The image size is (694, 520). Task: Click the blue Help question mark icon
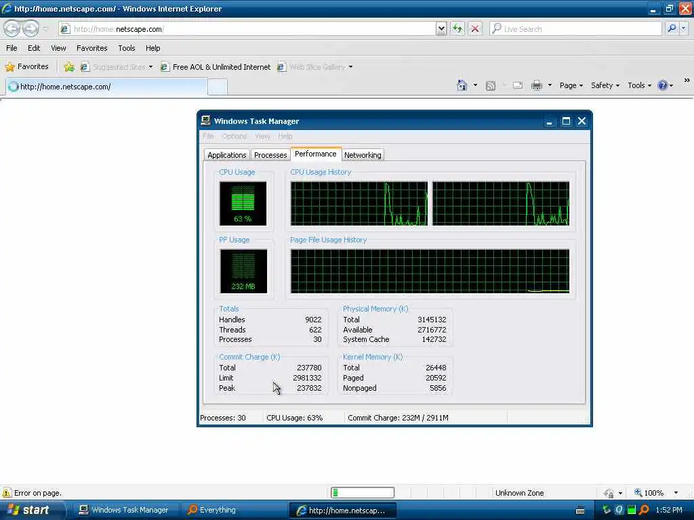point(663,85)
